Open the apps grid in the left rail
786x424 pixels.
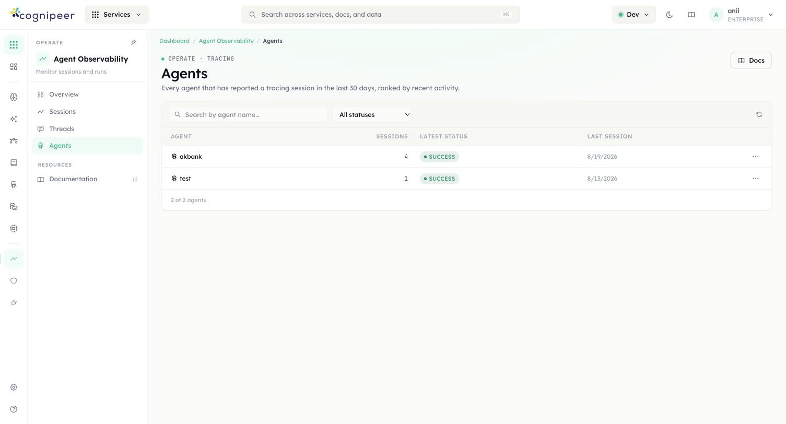tap(14, 45)
